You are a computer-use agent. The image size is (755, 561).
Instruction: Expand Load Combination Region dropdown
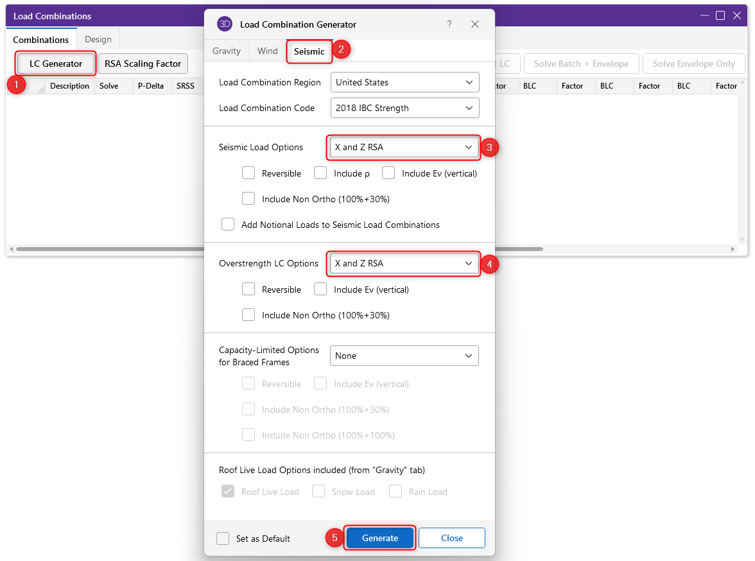pos(405,82)
